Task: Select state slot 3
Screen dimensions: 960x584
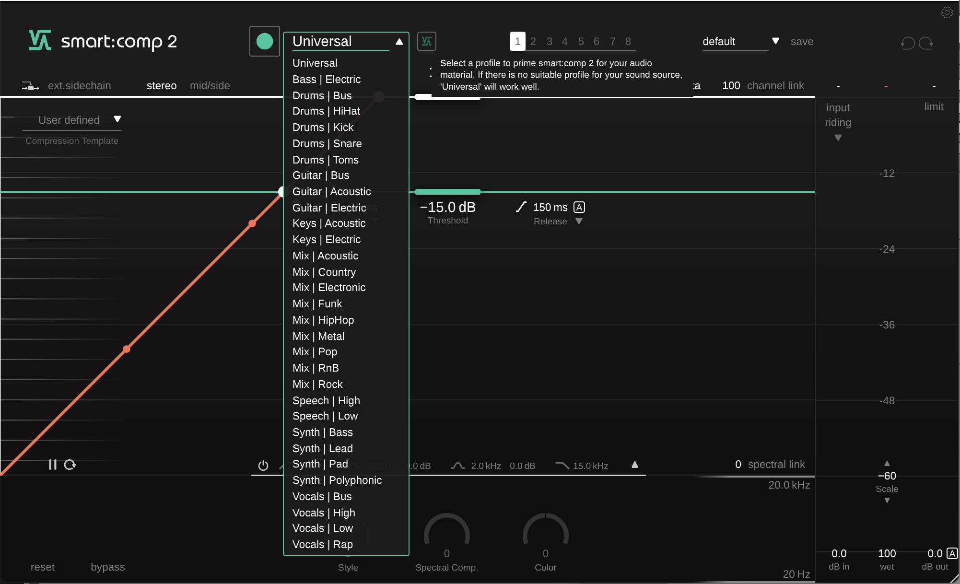Action: click(549, 42)
